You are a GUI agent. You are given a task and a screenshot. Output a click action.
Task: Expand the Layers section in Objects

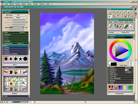pyautogui.click(x=4, y=47)
